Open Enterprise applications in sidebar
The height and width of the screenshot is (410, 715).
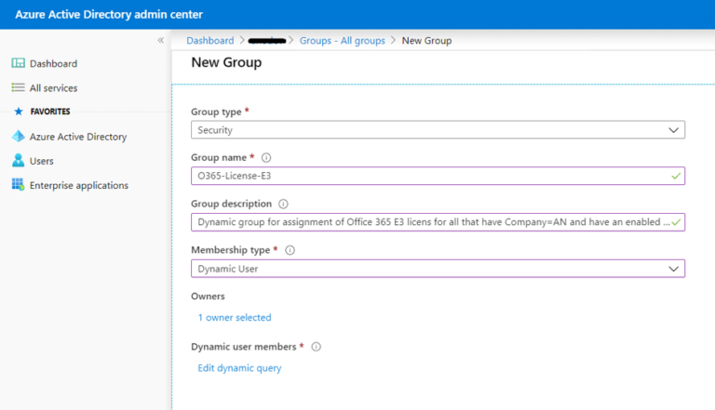coord(79,185)
